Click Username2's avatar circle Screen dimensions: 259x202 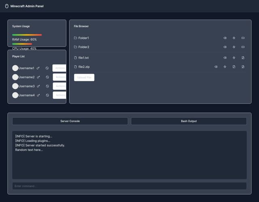point(15,77)
